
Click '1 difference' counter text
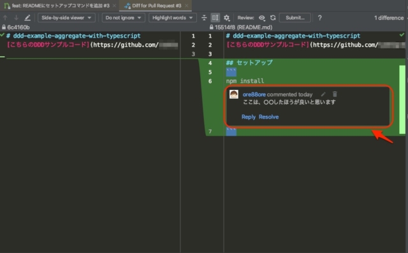tap(389, 18)
